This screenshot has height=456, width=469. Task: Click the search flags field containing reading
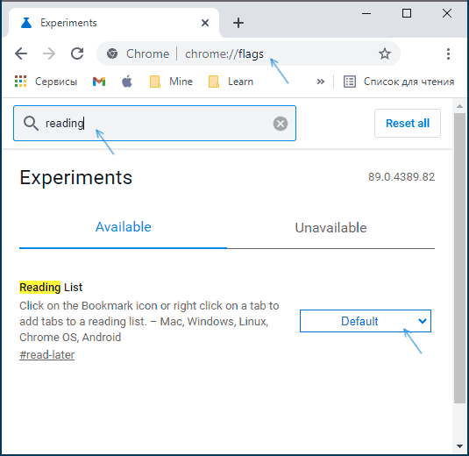(x=154, y=123)
